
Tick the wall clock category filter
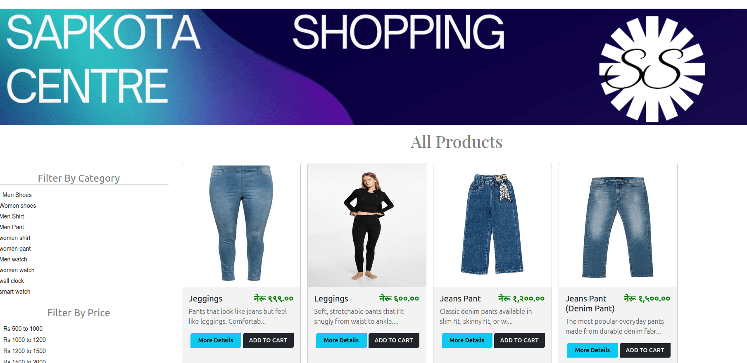(x=12, y=281)
